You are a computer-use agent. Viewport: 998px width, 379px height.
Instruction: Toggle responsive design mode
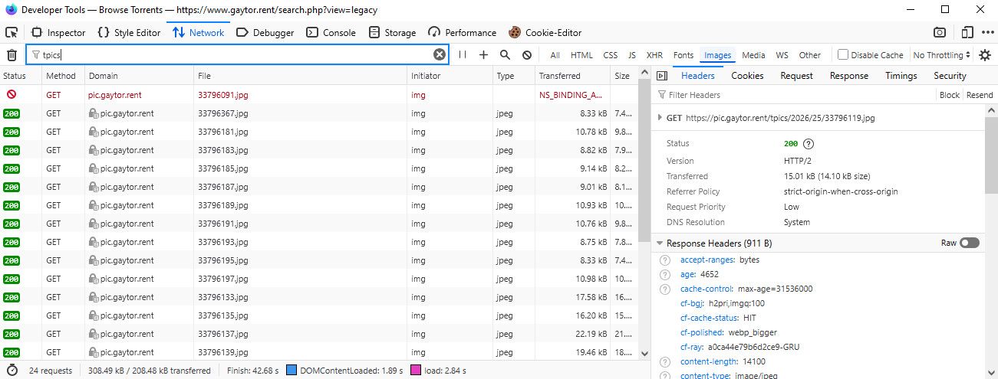[x=967, y=33]
